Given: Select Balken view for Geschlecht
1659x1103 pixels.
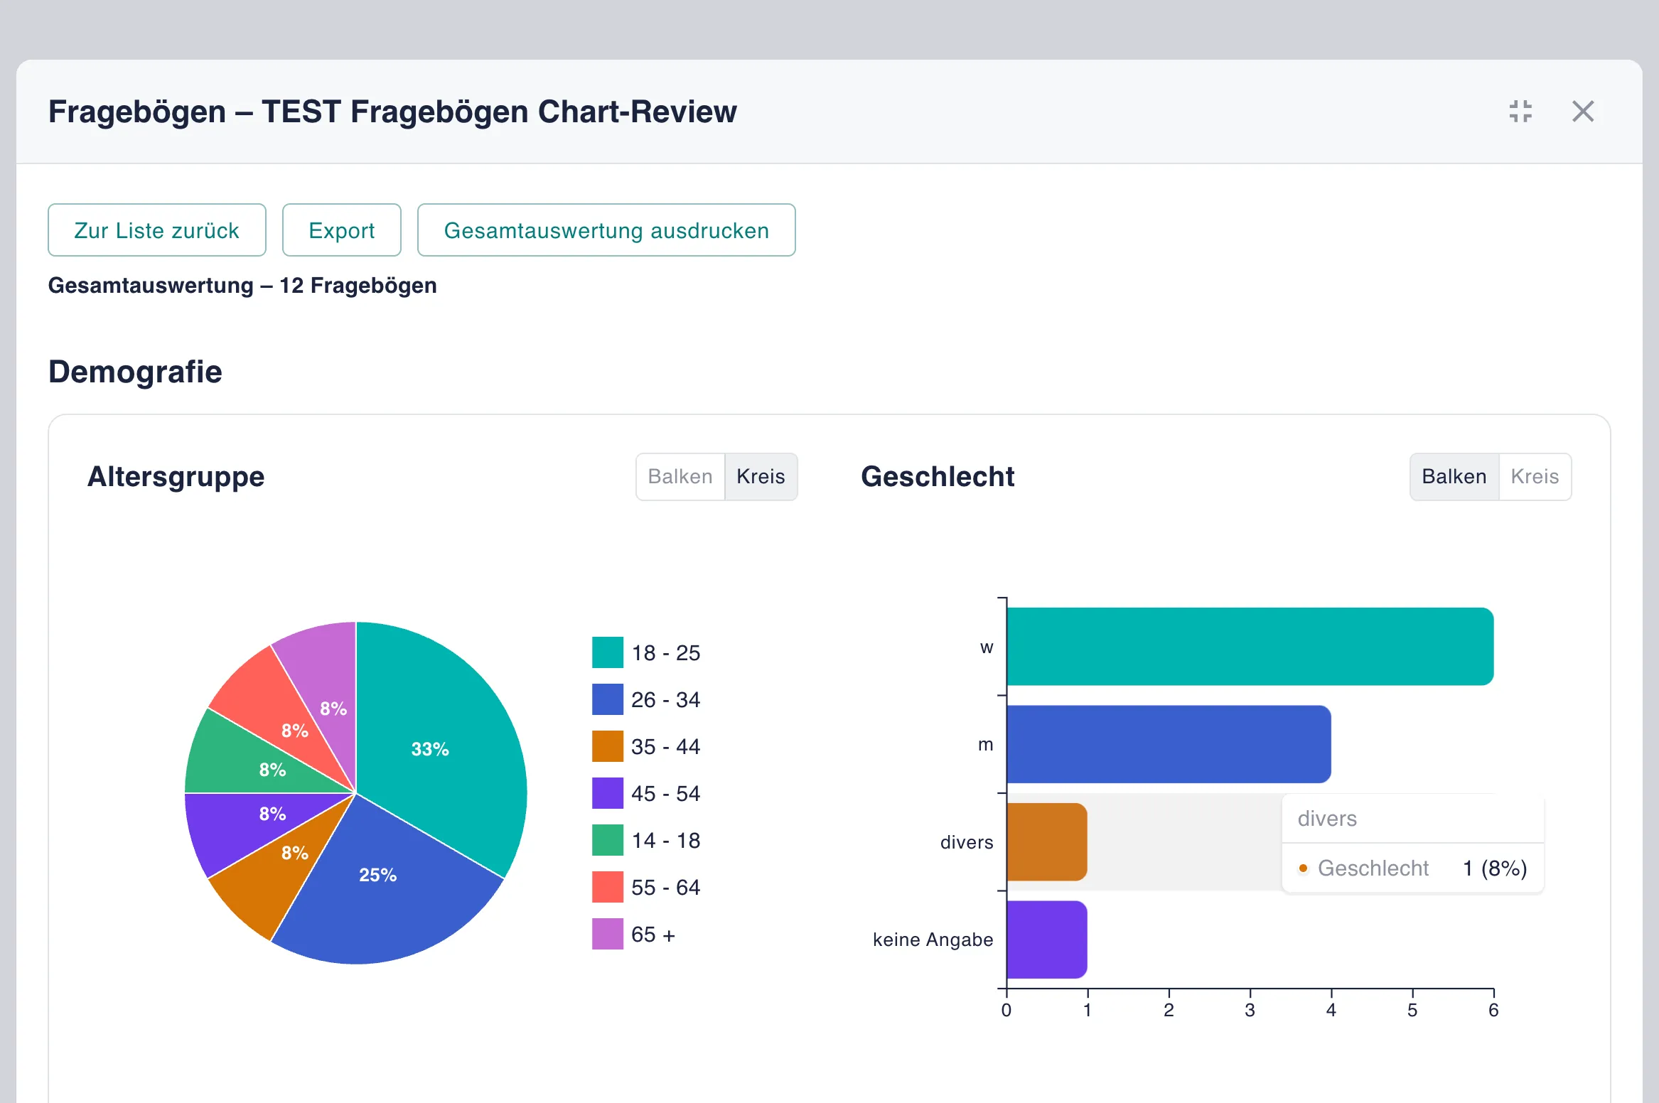Looking at the screenshot, I should pos(1454,477).
